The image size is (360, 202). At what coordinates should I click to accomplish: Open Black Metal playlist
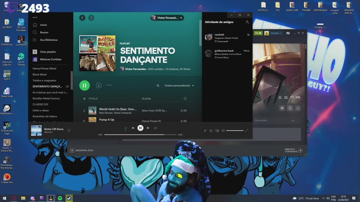click(40, 74)
